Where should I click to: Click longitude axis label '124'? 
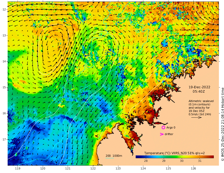tap(143, 169)
